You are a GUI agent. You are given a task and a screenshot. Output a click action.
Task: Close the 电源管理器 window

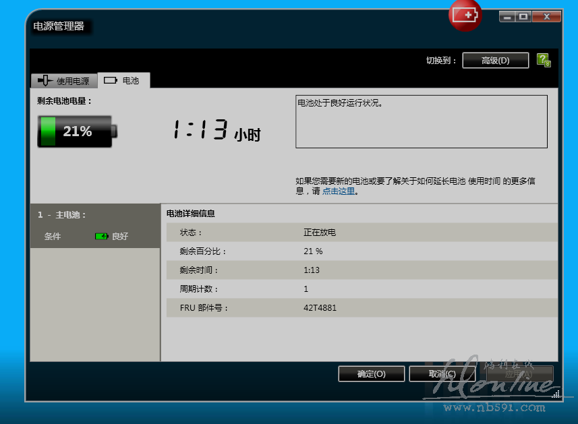point(546,17)
